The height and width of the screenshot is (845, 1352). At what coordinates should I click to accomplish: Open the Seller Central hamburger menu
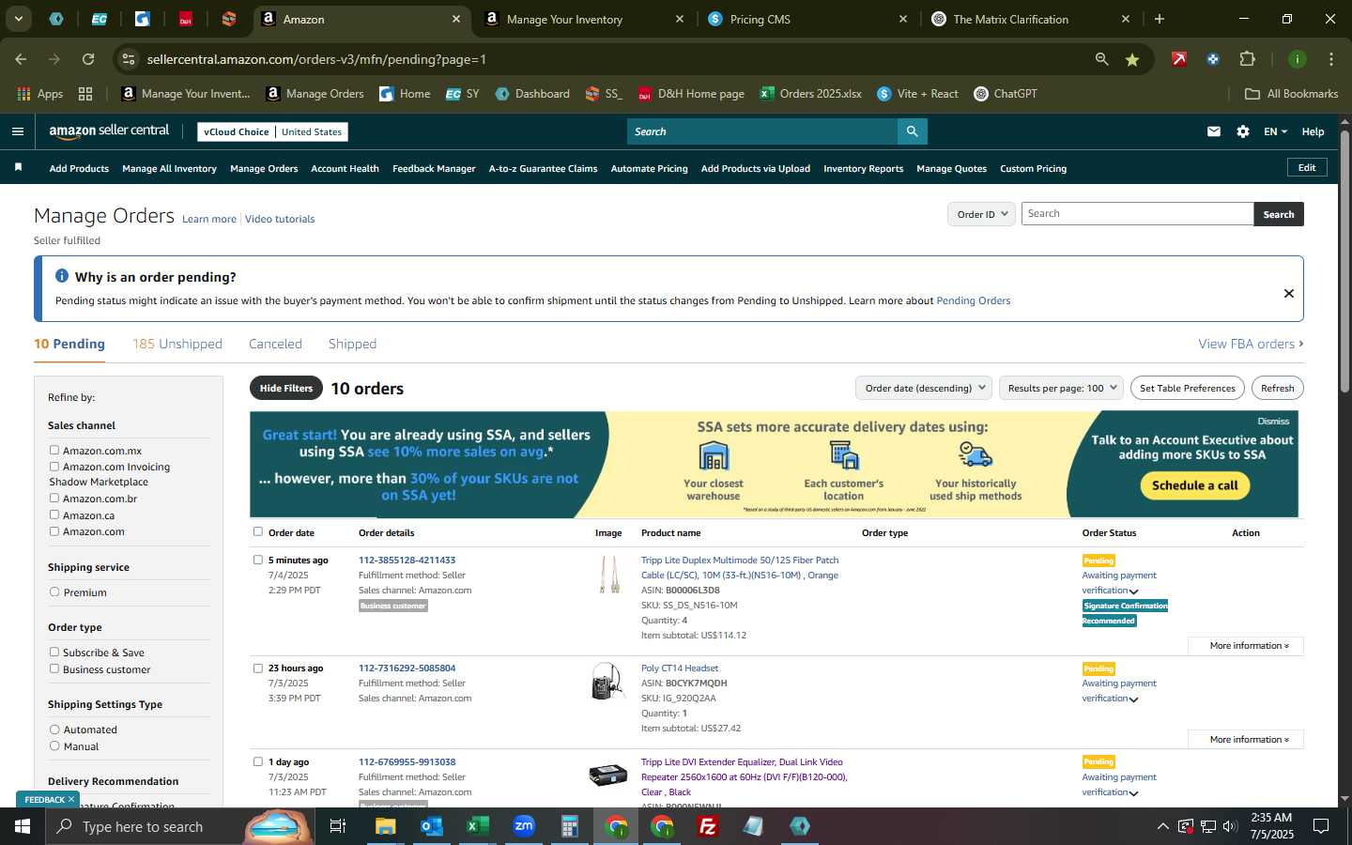18,131
